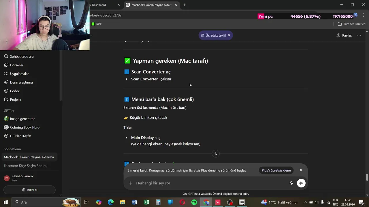The width and height of the screenshot is (369, 207).
Task: Open Tüm Yer İşaretleri folder
Action: tap(351, 24)
